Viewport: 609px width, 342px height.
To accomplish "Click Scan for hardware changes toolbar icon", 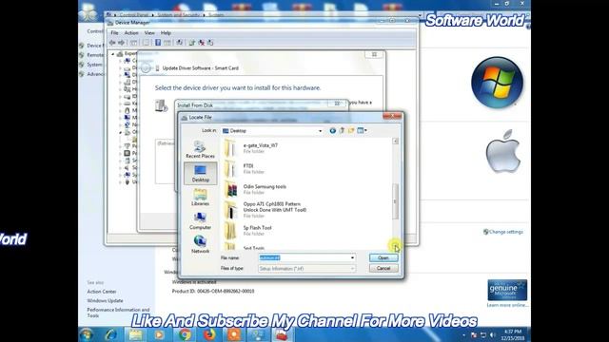I will pyautogui.click(x=180, y=43).
